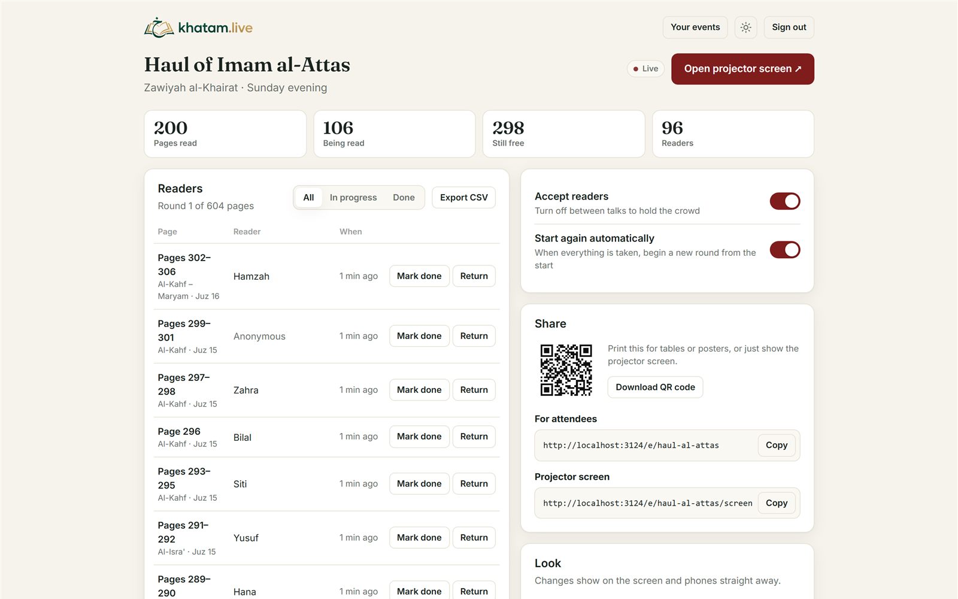Return Anonymous reader's pages 299–301
Viewport: 958px width, 599px height.
(x=474, y=336)
